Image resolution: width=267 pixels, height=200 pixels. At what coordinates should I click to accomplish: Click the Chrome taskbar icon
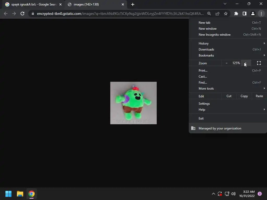[32, 194]
